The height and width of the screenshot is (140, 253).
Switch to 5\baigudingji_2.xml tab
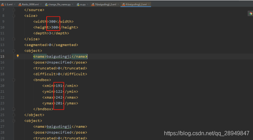point(105,4)
